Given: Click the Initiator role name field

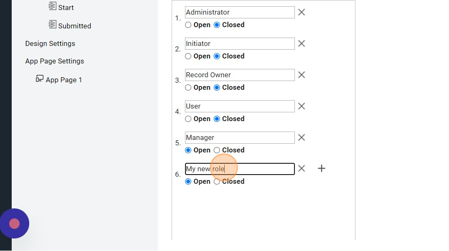Looking at the screenshot, I should 239,44.
